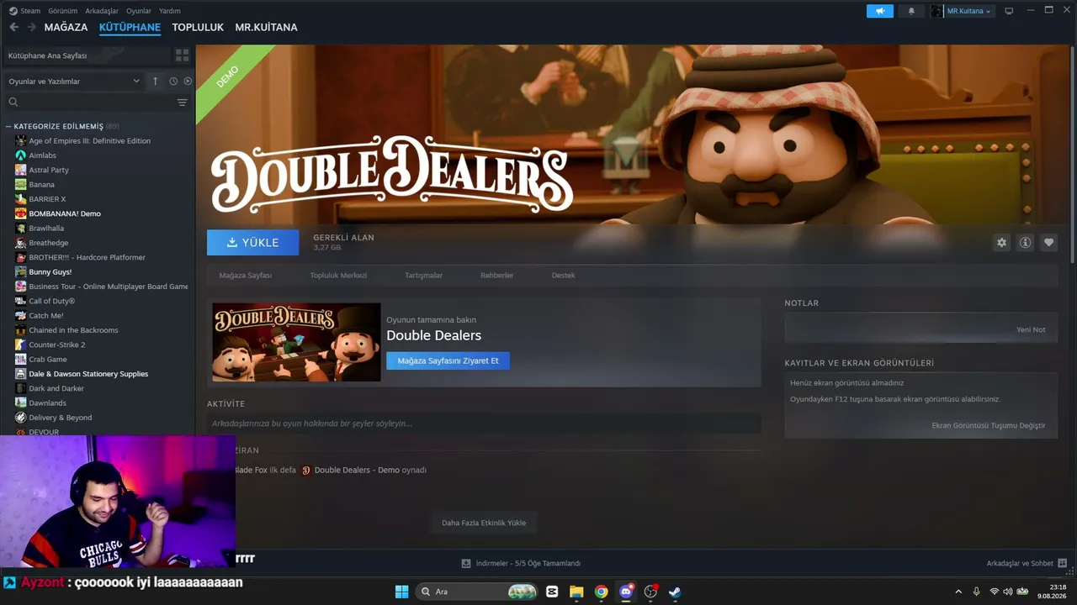Click the activity comment input field
Image resolution: width=1077 pixels, height=605 pixels.
pos(484,423)
